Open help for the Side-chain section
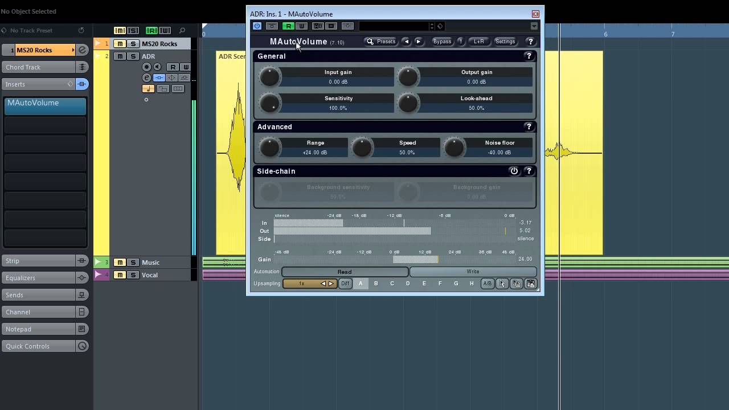 pyautogui.click(x=529, y=171)
